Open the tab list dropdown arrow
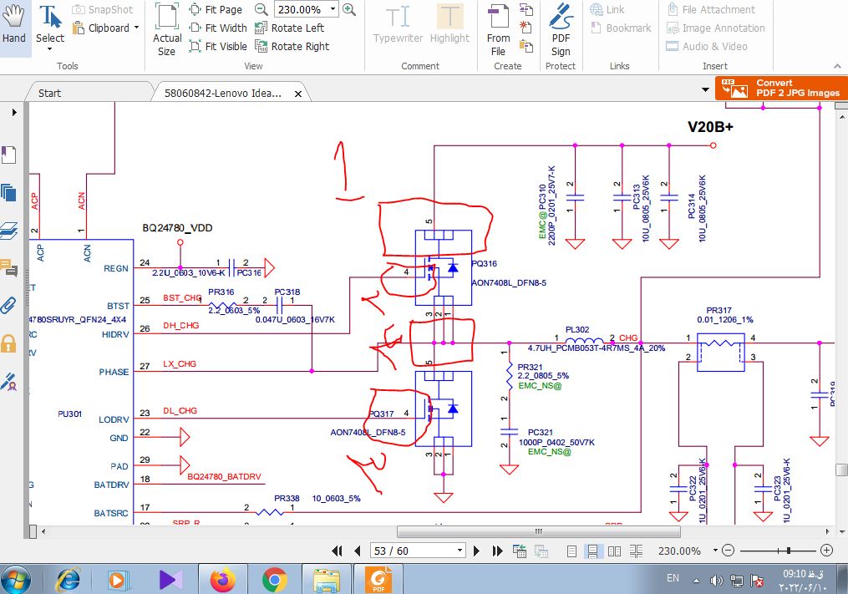The height and width of the screenshot is (594, 848). [705, 89]
